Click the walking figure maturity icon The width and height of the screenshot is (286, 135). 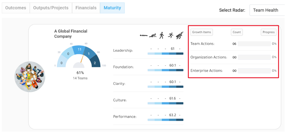161,35
